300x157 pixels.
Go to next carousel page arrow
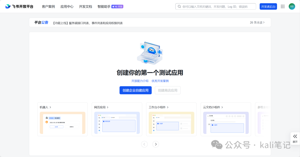pos(156,144)
